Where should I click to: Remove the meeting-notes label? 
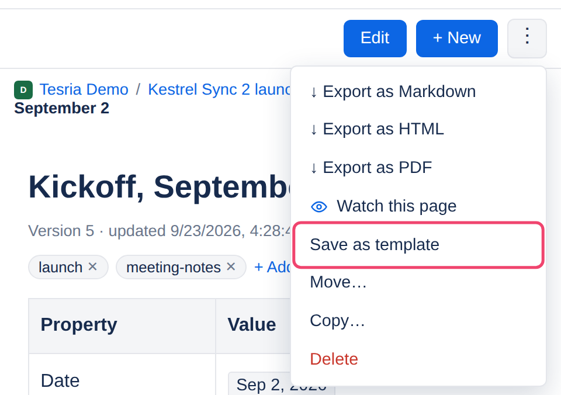[231, 266]
